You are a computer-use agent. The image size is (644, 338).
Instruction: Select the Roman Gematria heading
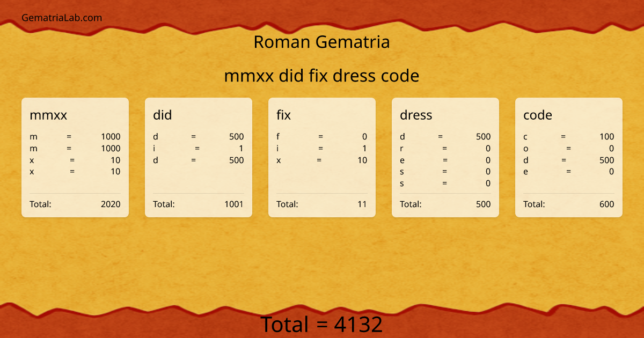point(321,42)
